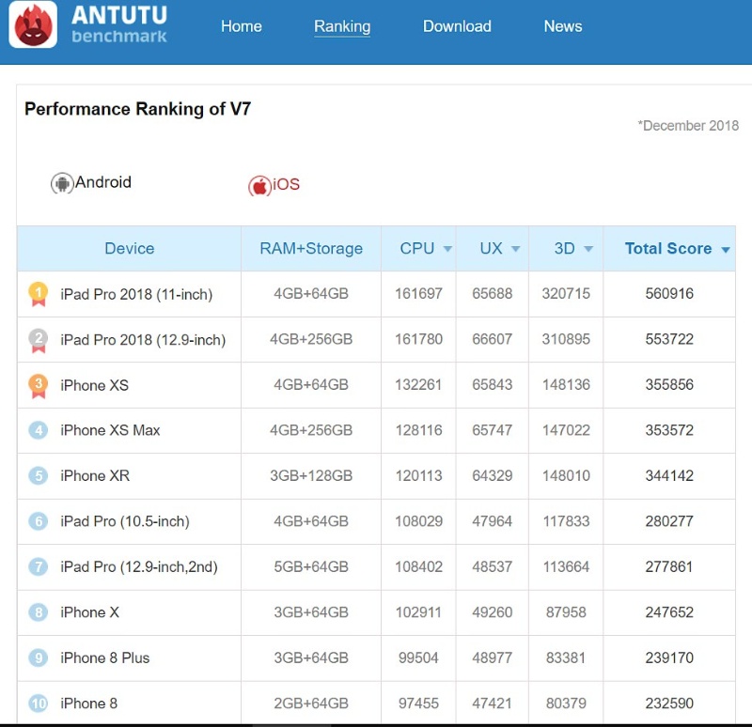Click the silver rank 2 medal badge
The width and height of the screenshot is (752, 727).
click(x=38, y=339)
